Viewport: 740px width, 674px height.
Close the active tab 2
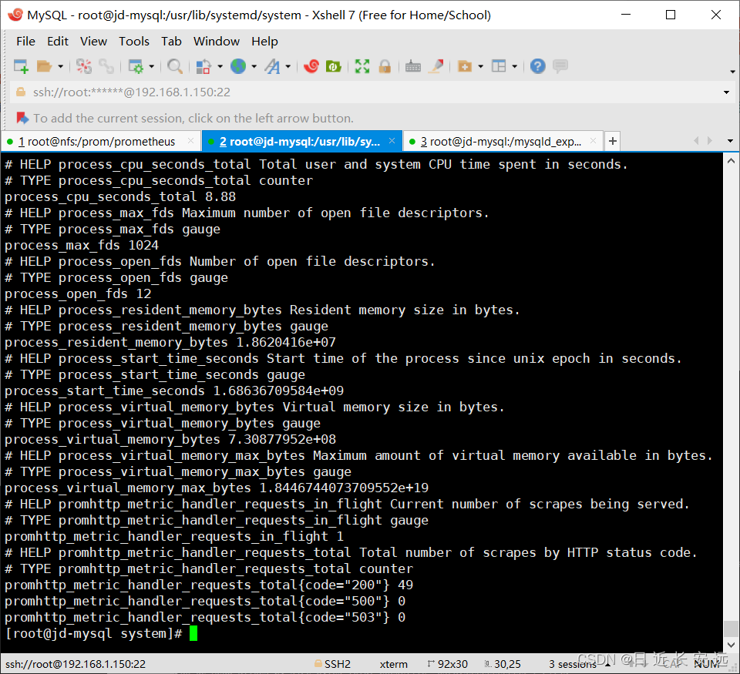(392, 141)
